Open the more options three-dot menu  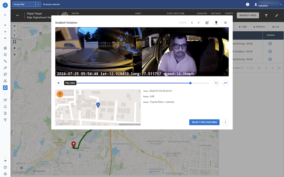(225, 122)
